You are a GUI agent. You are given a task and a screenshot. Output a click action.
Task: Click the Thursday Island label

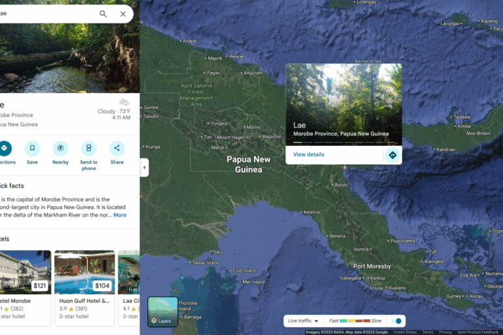[x=188, y=306]
